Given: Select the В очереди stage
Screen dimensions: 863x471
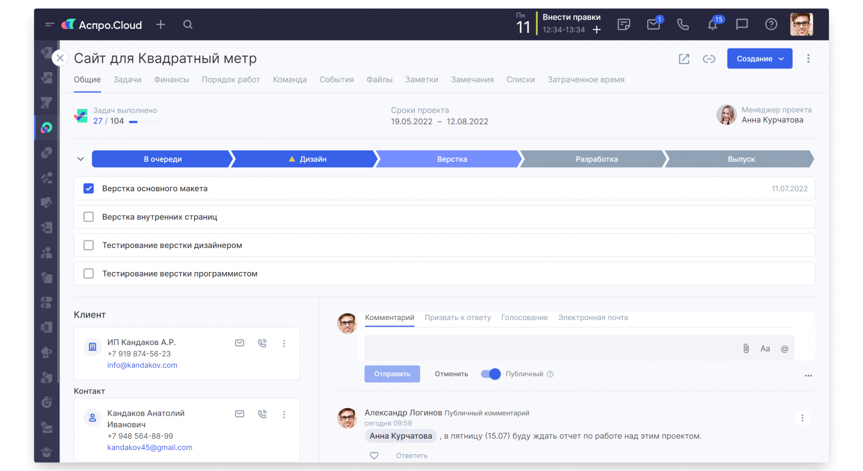Looking at the screenshot, I should click(x=163, y=159).
